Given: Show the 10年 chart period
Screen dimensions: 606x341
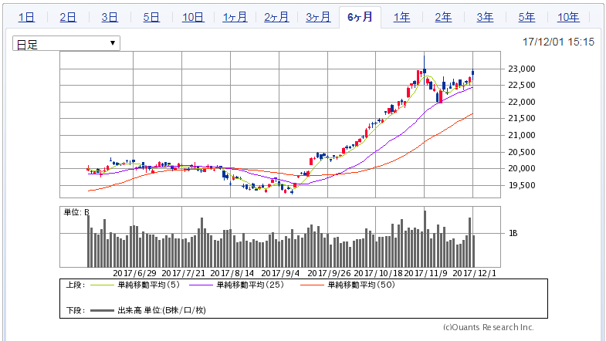Looking at the screenshot, I should click(568, 17).
